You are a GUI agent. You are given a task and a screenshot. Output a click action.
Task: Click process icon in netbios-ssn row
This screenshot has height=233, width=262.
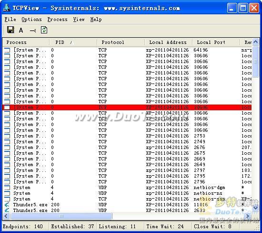pyautogui.click(x=7, y=199)
